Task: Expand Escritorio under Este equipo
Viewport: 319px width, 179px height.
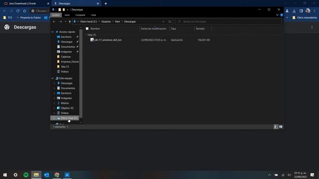Action: click(x=54, y=93)
